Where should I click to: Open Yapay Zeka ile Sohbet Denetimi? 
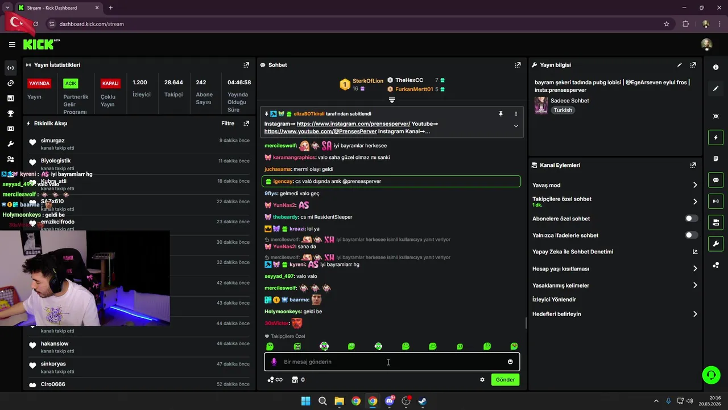[x=614, y=252]
